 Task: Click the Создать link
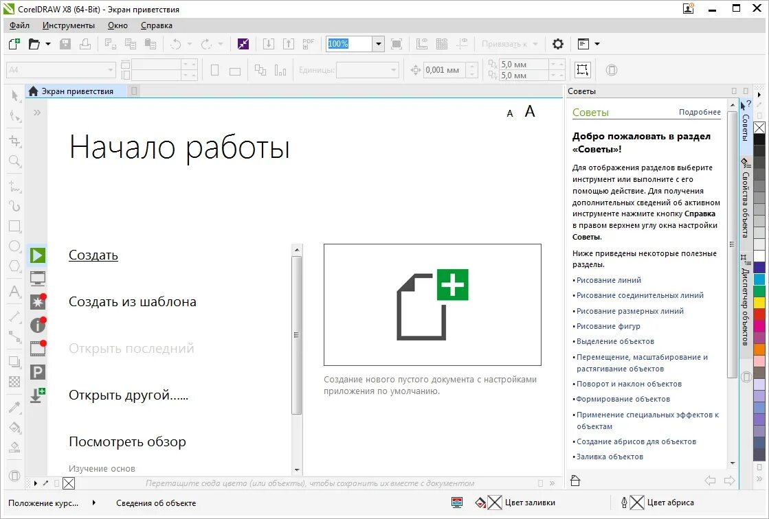pos(93,255)
